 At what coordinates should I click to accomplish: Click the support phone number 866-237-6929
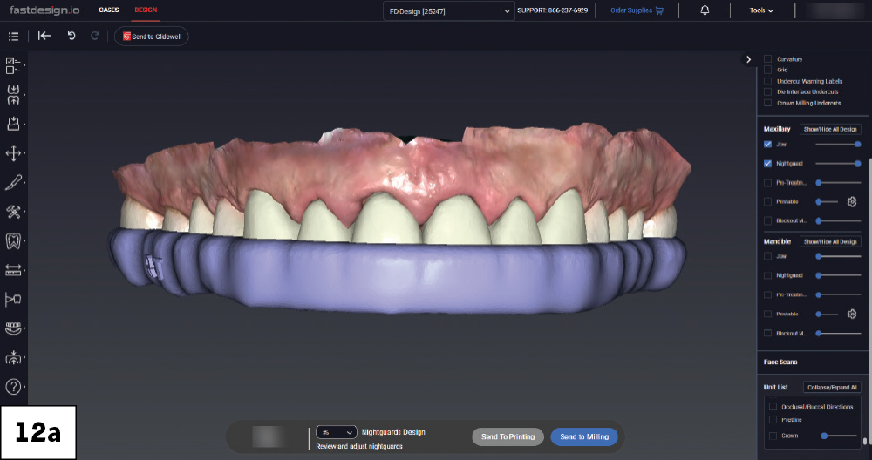coord(568,10)
